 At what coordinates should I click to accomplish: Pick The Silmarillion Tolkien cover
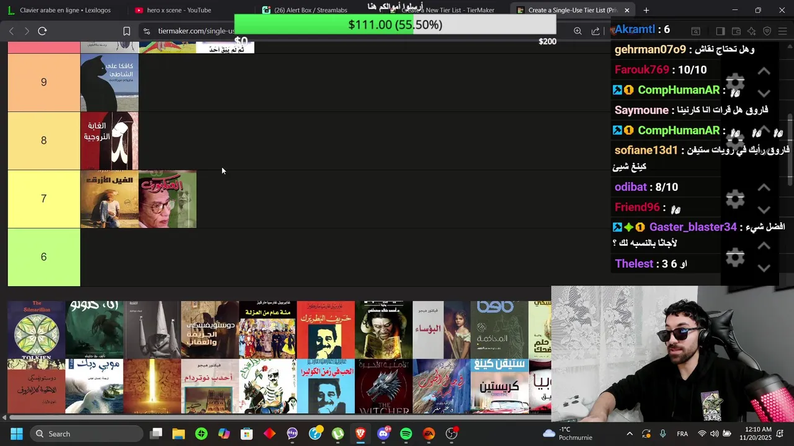(36, 330)
